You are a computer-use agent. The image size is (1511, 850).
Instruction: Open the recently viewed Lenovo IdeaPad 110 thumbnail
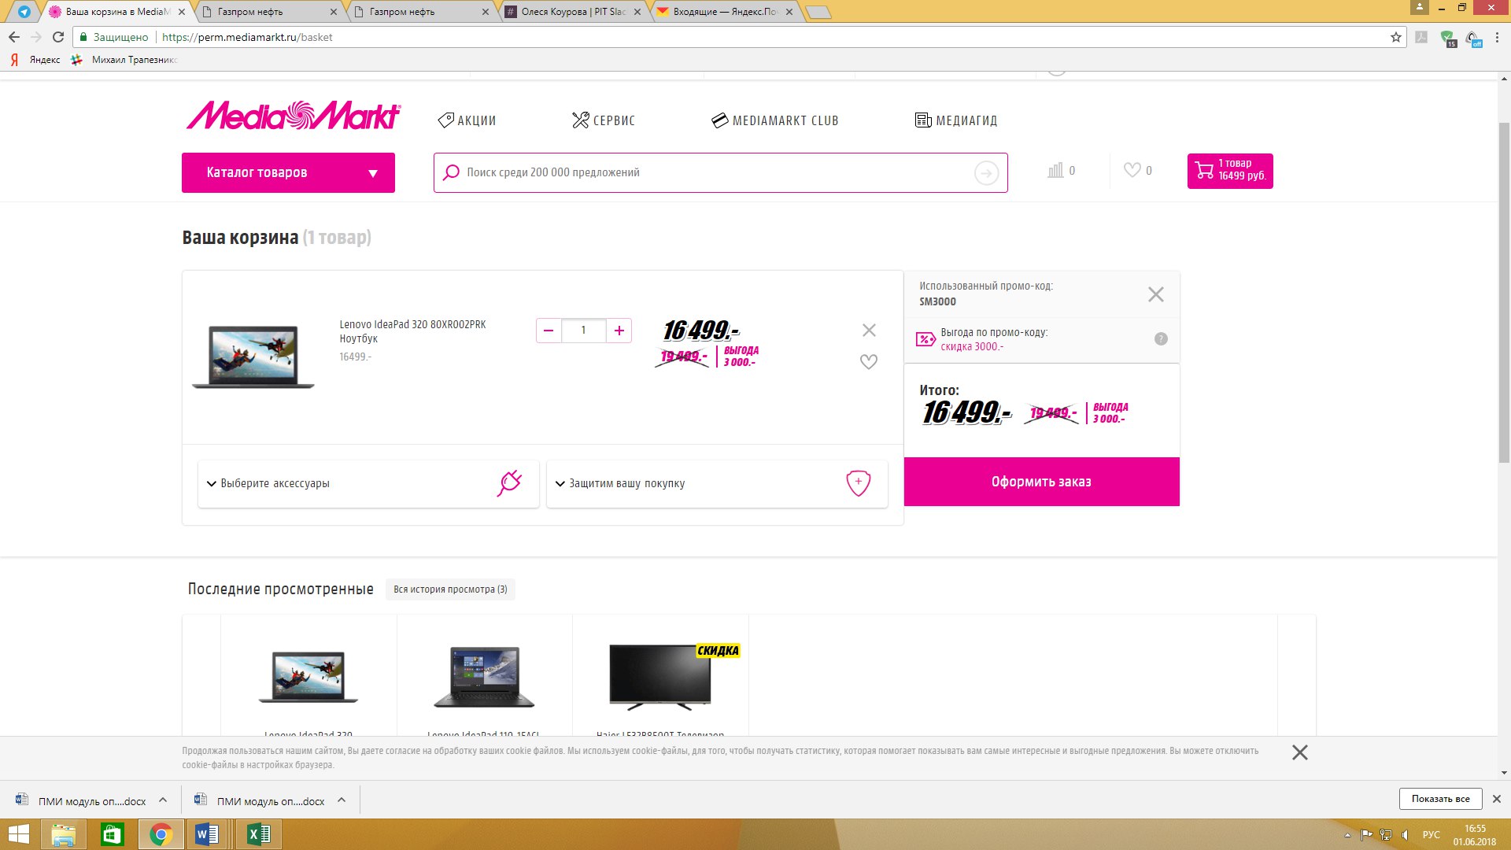pos(484,677)
